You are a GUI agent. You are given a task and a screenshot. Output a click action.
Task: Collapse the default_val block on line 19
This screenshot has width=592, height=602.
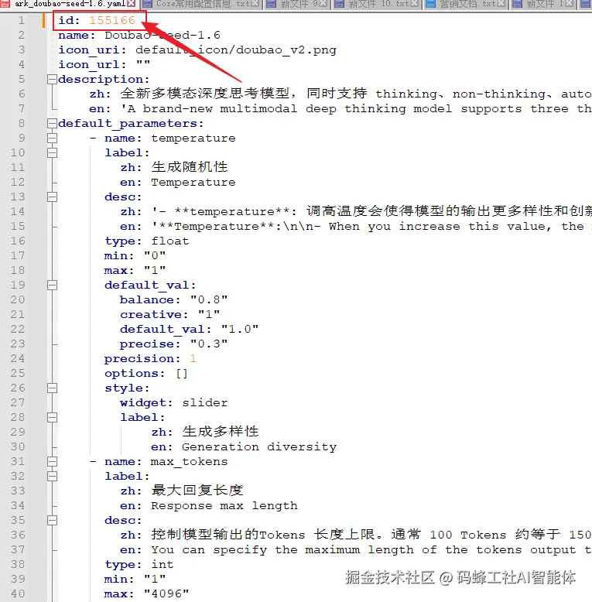click(x=52, y=286)
